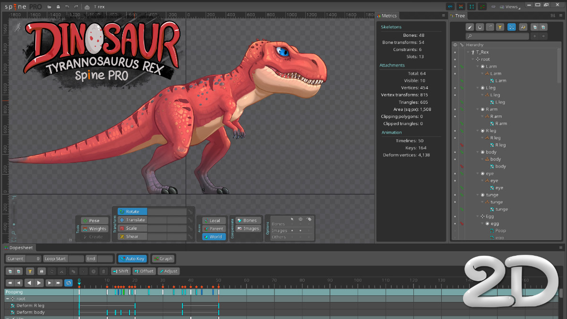This screenshot has width=567, height=319.
Task: Click the Shift button in the Dopesheet toolbar
Action: click(120, 271)
